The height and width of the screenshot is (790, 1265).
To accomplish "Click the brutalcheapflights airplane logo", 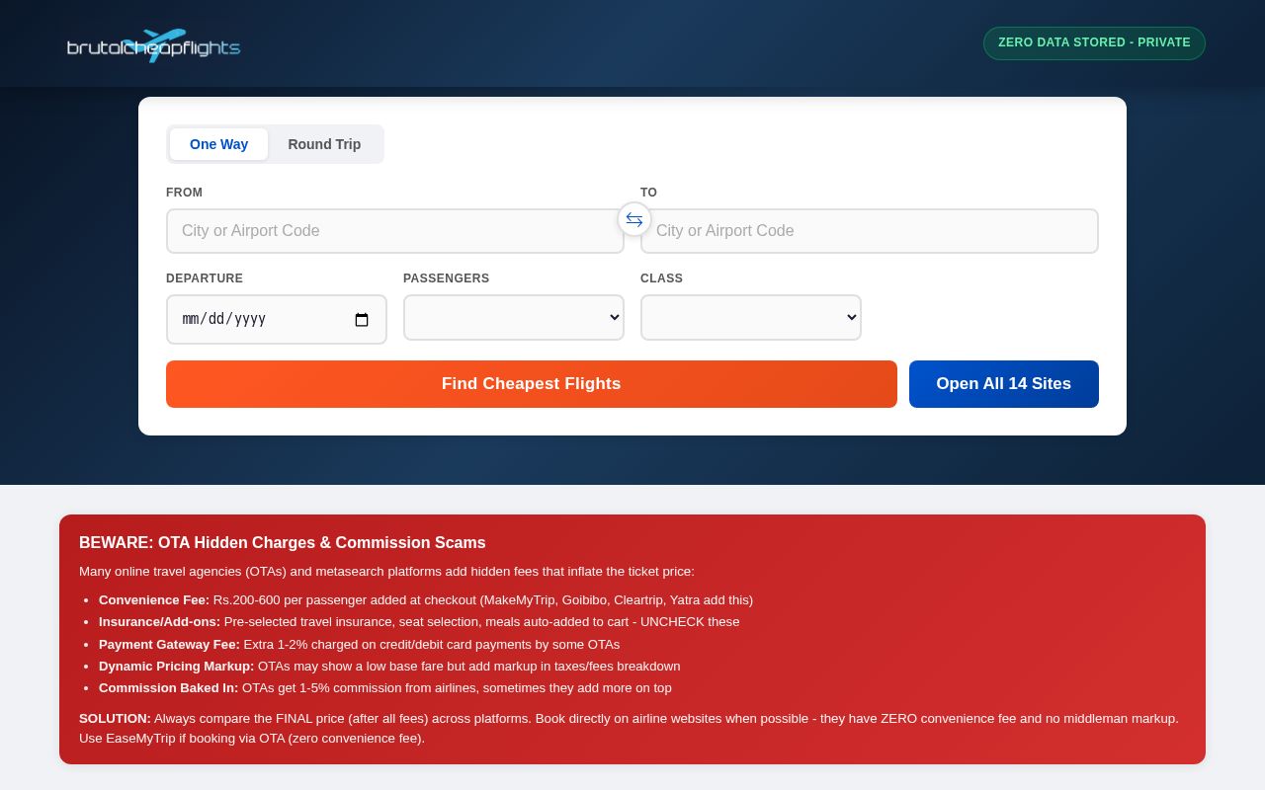I will coord(153,45).
